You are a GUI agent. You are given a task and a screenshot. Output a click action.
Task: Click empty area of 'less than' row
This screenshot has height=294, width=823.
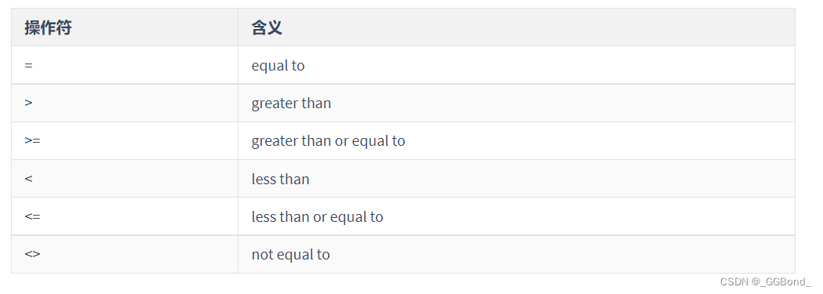[x=551, y=179]
